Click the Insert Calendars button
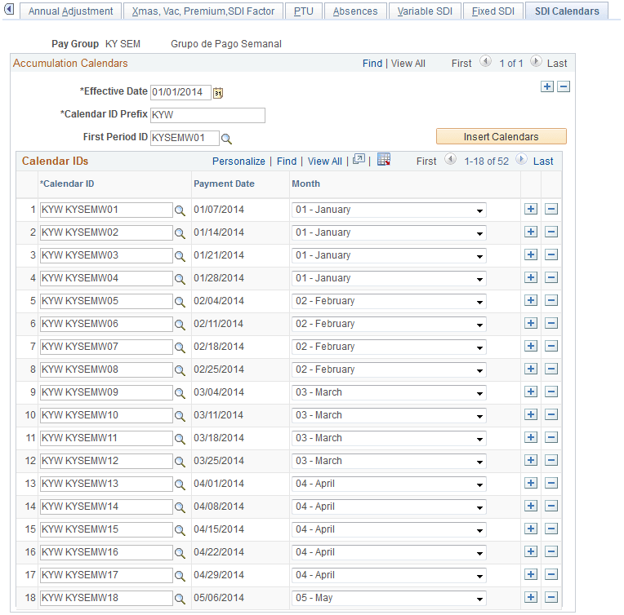624x615 pixels. click(x=501, y=136)
